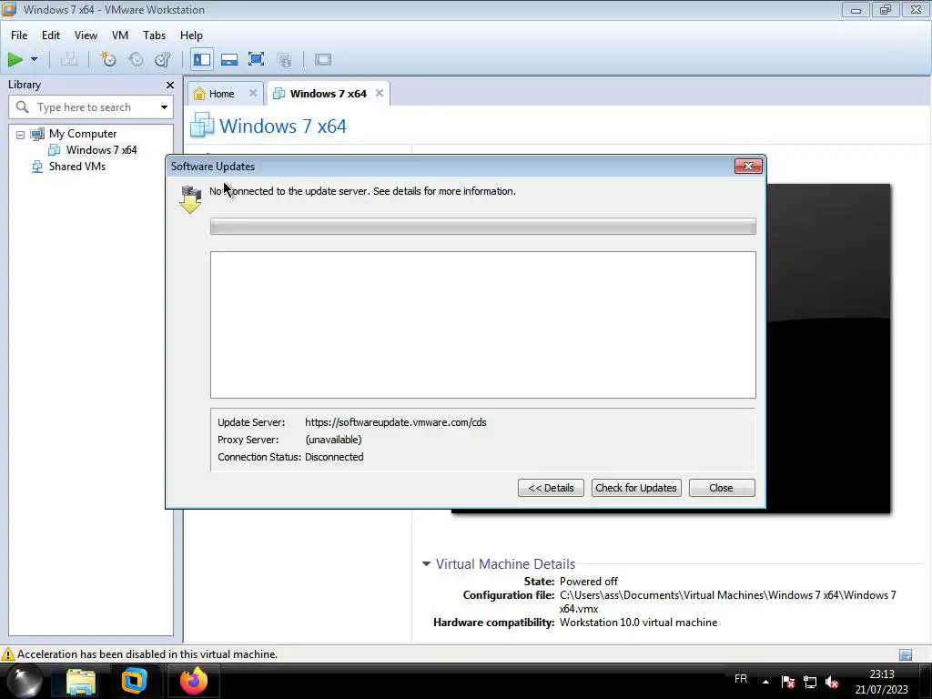The image size is (932, 699).
Task: Click the Windows 7 x64 page title icon
Action: pyautogui.click(x=201, y=125)
